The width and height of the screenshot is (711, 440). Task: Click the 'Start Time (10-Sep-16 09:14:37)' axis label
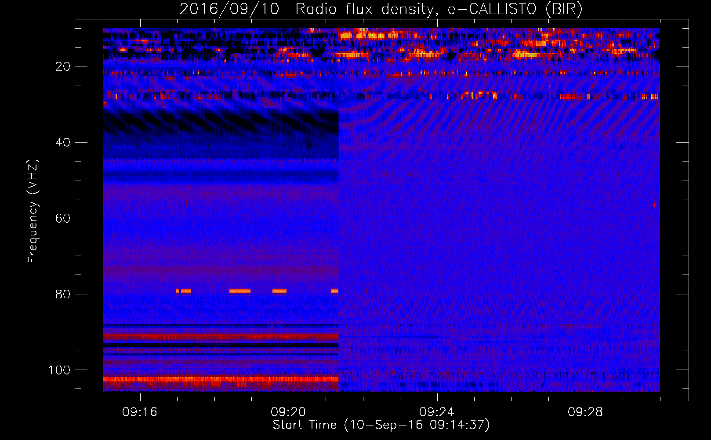[x=381, y=425]
